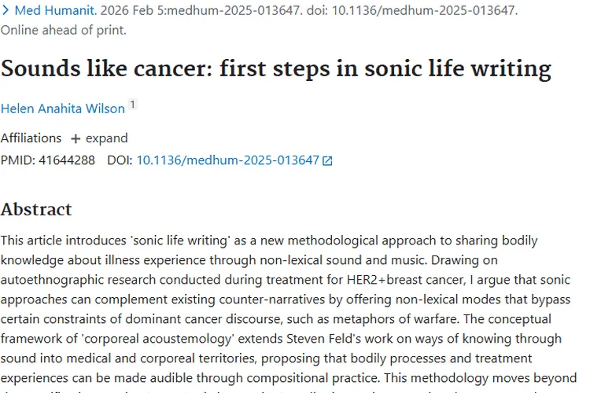Click the chevron icon before Med Humanit
The image size is (590, 393).
click(6, 10)
